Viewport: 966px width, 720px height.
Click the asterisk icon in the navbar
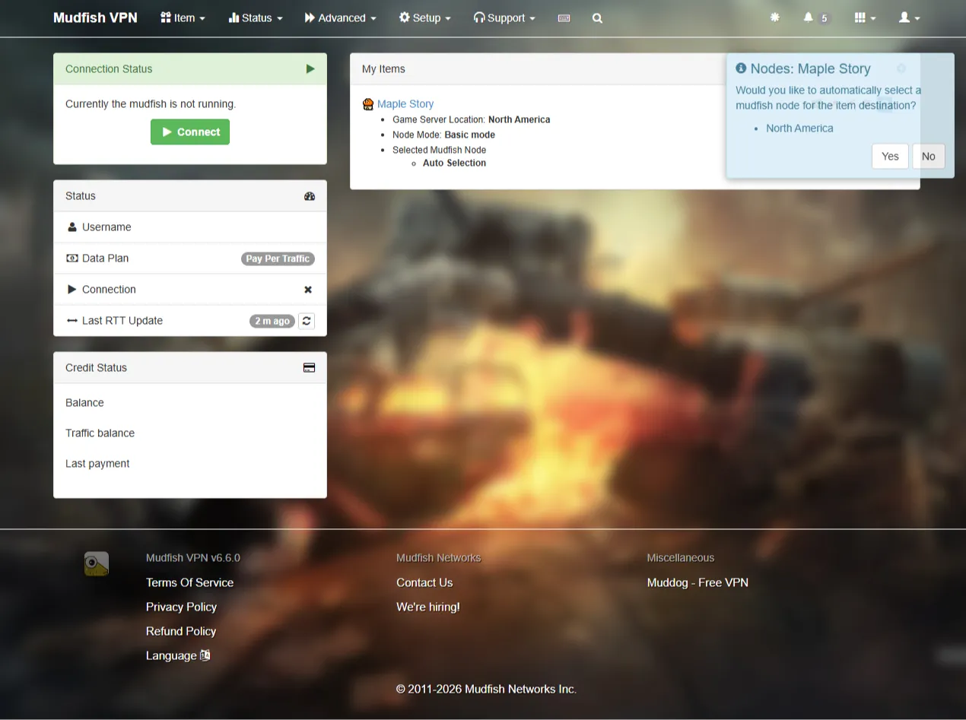click(774, 17)
